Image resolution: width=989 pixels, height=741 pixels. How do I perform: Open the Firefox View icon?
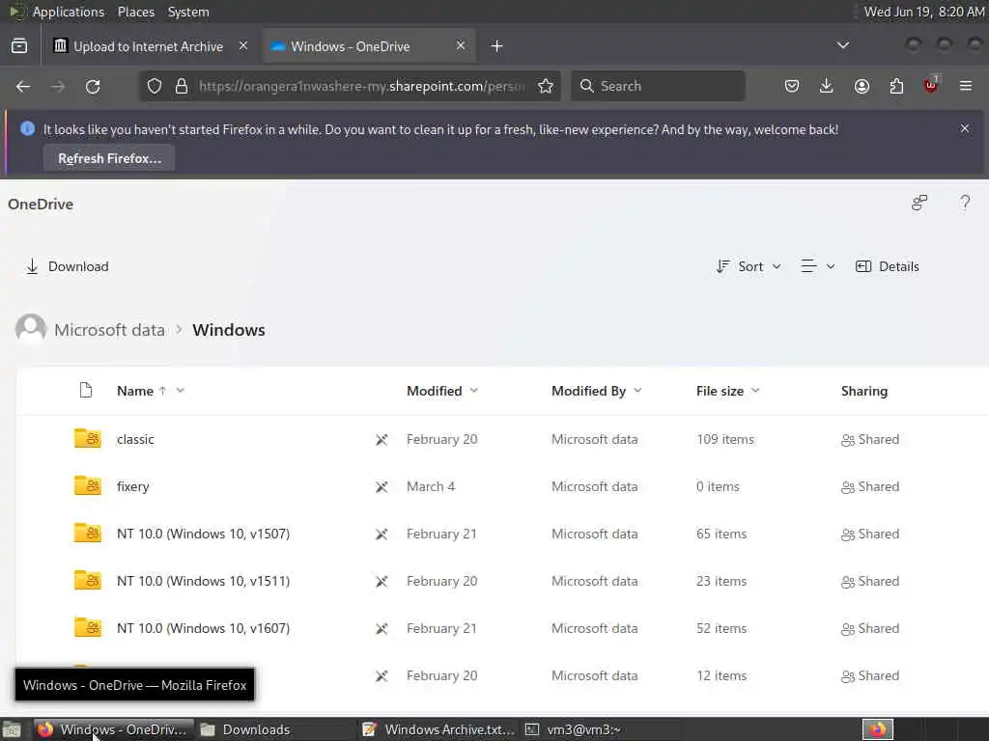point(19,46)
